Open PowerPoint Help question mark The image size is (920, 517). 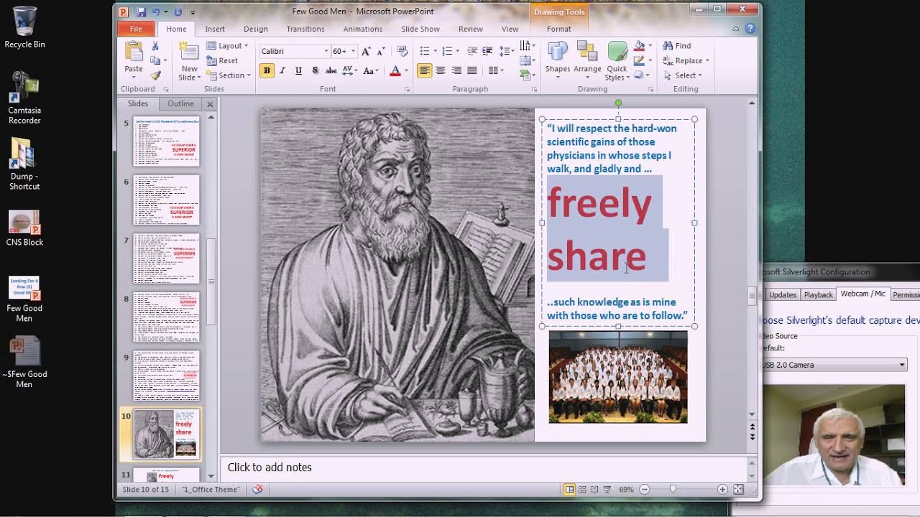[750, 29]
